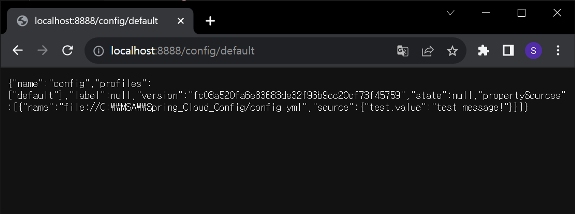Click the globe favicon on the tab

point(22,21)
